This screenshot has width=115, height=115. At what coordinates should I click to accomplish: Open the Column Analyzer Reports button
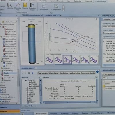coord(25,6)
